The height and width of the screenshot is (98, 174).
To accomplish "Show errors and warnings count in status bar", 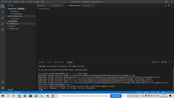I will click(18, 92).
